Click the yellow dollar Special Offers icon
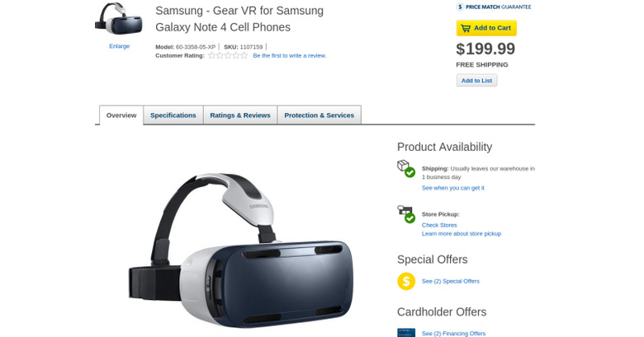The width and height of the screenshot is (644, 337). coord(406,281)
